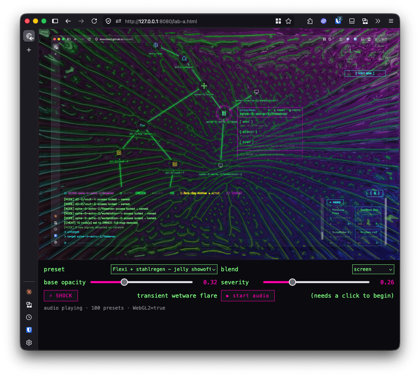Click the 'transient wetware flare' label
Screen dimensions: 420x377
click(x=177, y=296)
